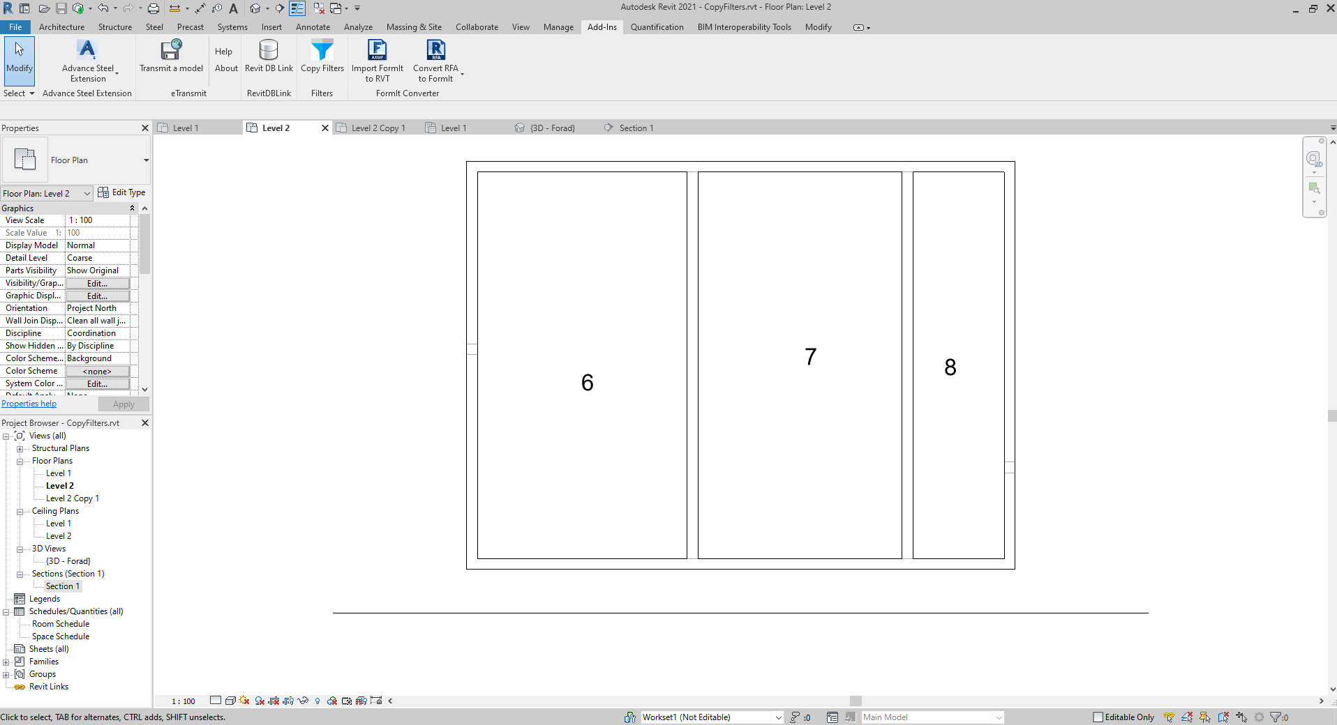
Task: Toggle Reveal Hidden Elements lightbulb
Action: [x=318, y=701]
